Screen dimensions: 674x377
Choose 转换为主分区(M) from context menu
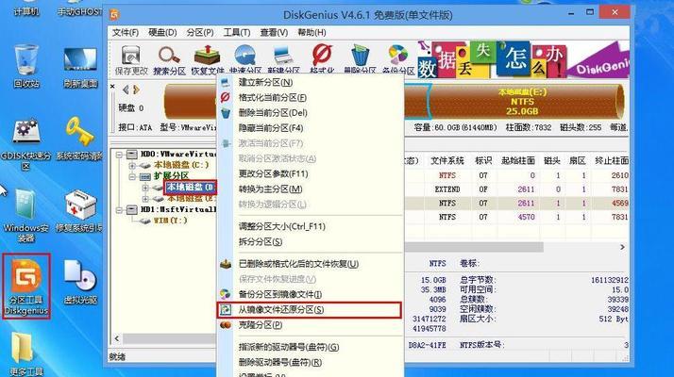310,188
